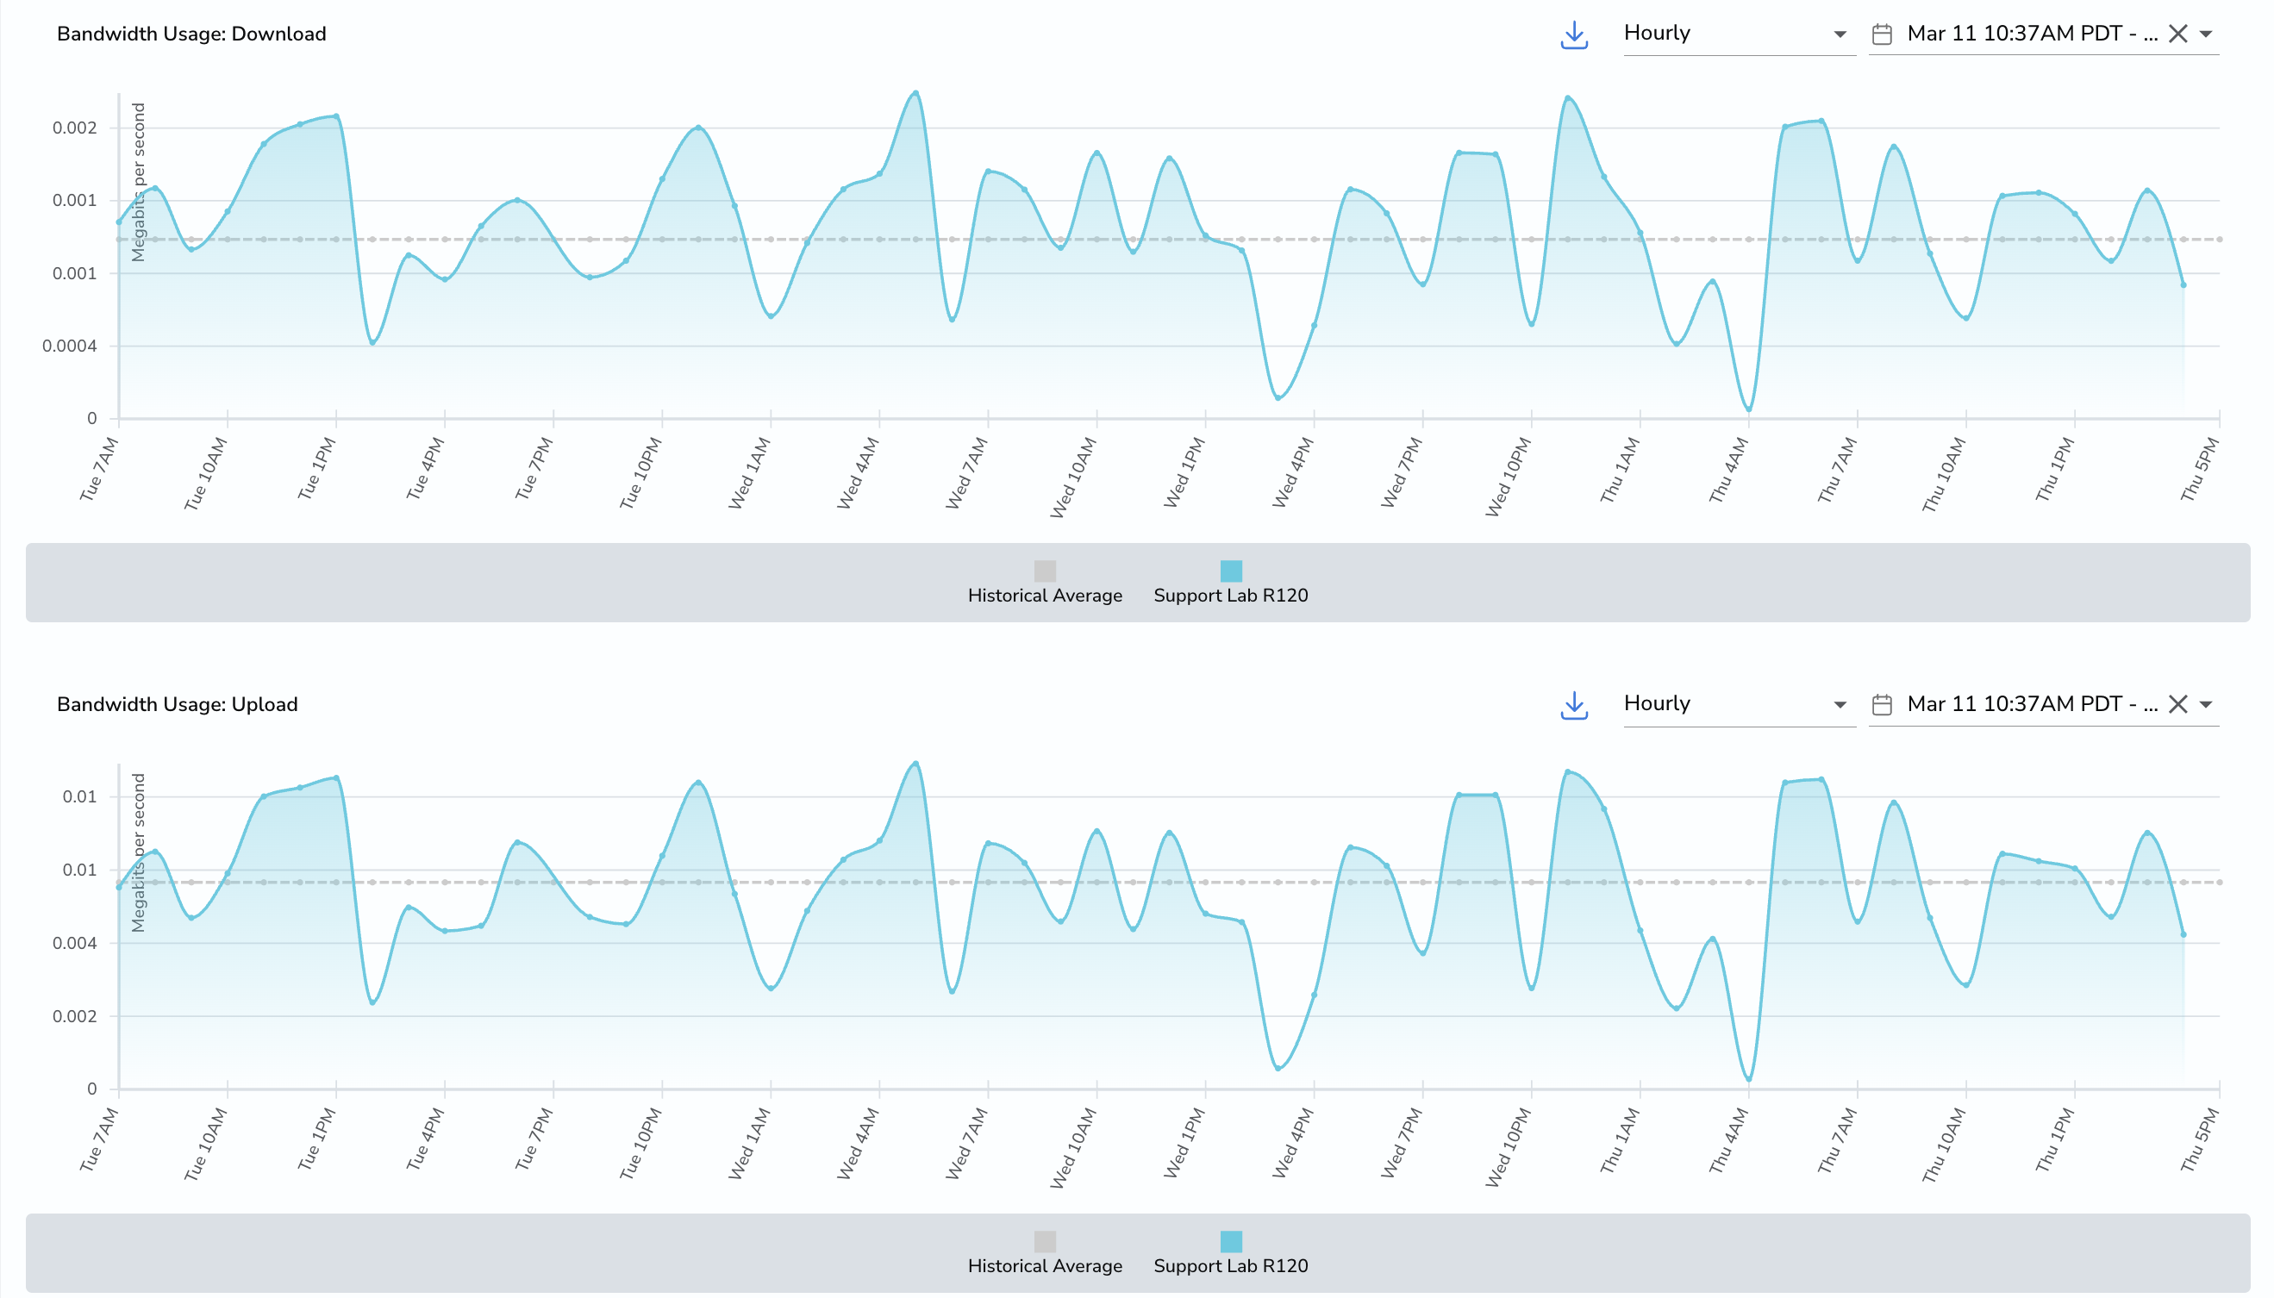2274x1298 pixels.
Task: Select the Thu 4AM low point on Upload chart
Action: pyautogui.click(x=1748, y=1079)
